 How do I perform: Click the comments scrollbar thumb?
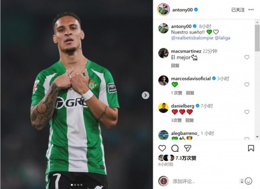click(x=257, y=38)
